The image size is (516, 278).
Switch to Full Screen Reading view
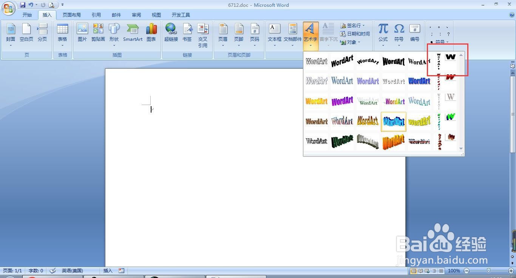[420, 271]
